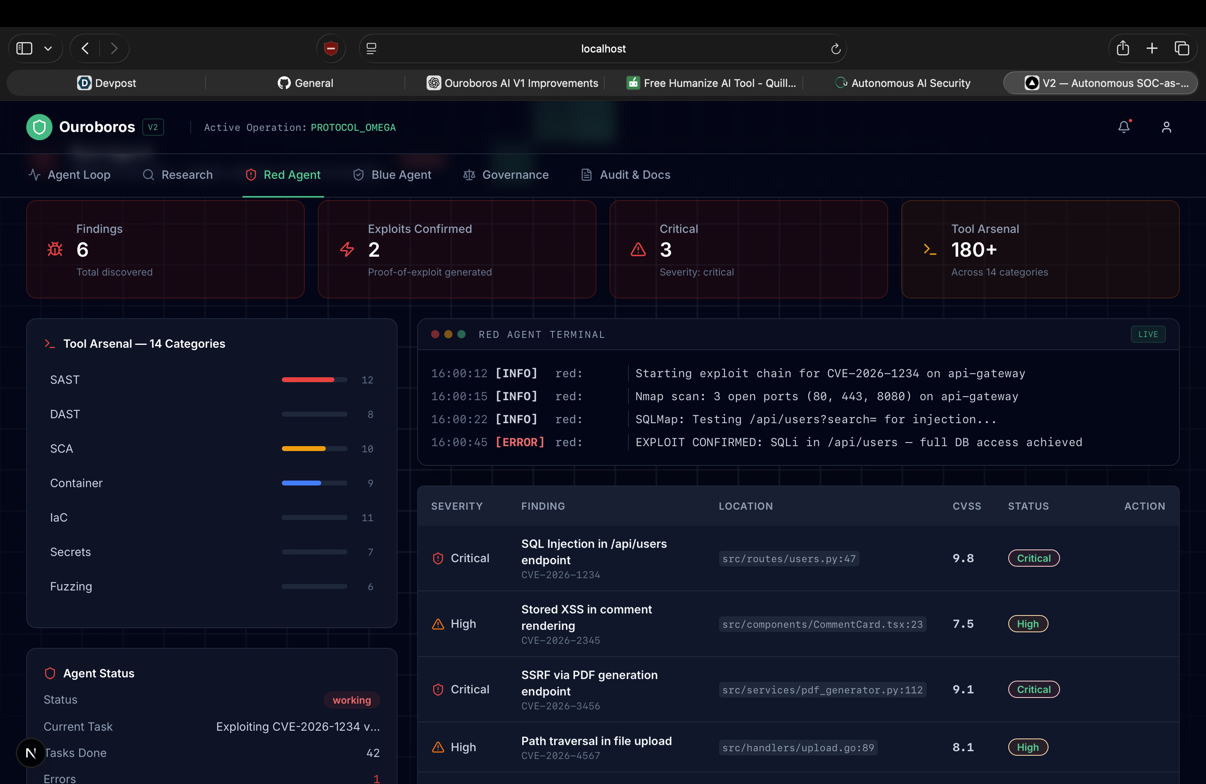Image resolution: width=1206 pixels, height=784 pixels.
Task: Click the Next.js N dev indicator
Action: (x=31, y=752)
